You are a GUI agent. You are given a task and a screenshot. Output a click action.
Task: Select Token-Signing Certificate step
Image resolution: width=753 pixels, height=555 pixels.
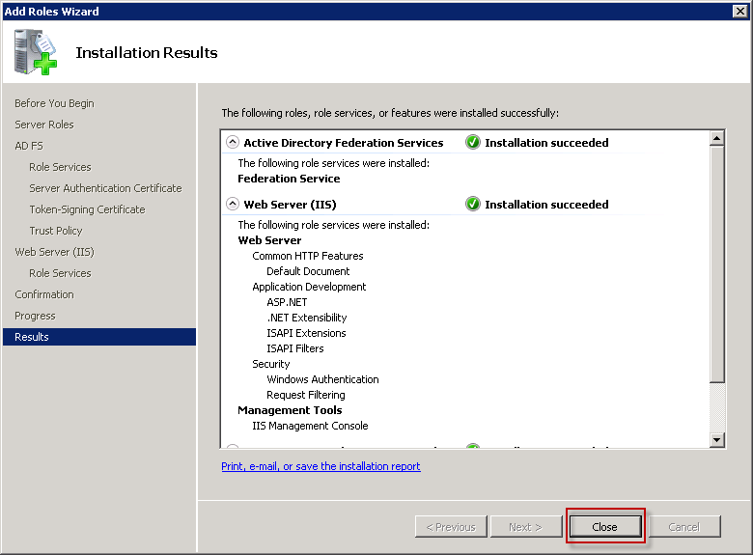pos(87,209)
